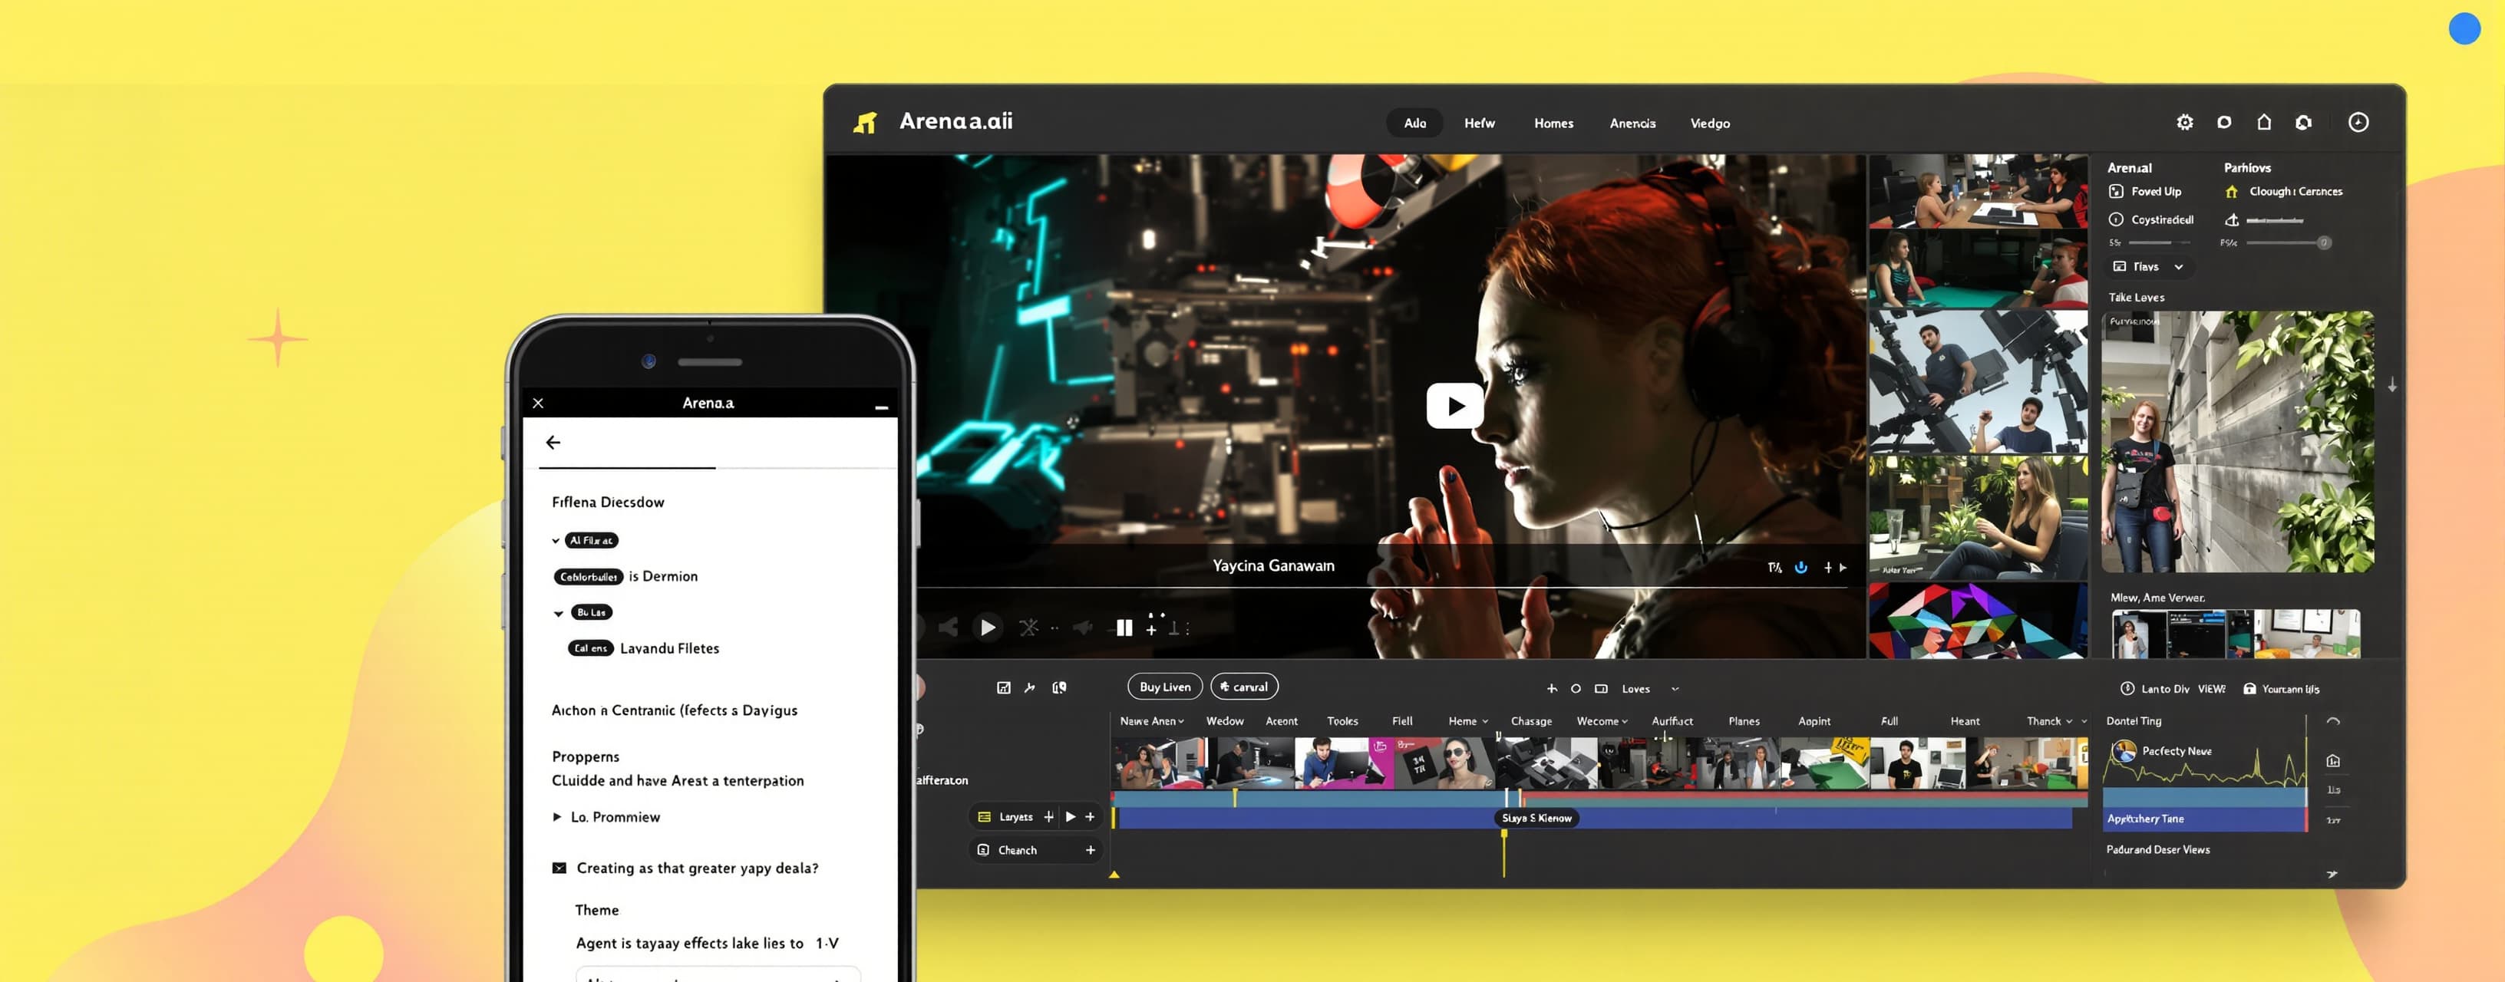Click the back arrow in the phone app
The height and width of the screenshot is (982, 2505).
tap(553, 443)
